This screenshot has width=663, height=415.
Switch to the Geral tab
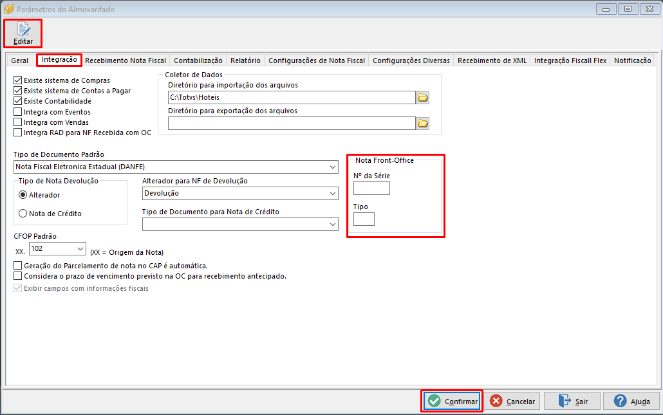(19, 60)
